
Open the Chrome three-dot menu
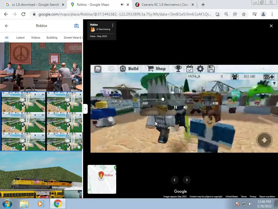[x=272, y=14]
